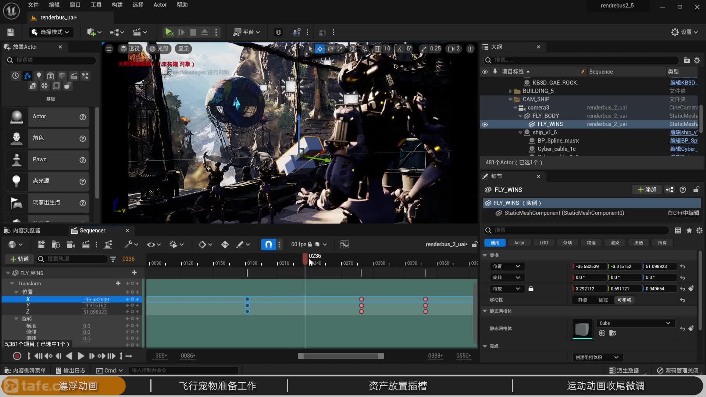The width and height of the screenshot is (706, 397).
Task: Click the playhead marker at frame 0236
Action: click(x=305, y=259)
